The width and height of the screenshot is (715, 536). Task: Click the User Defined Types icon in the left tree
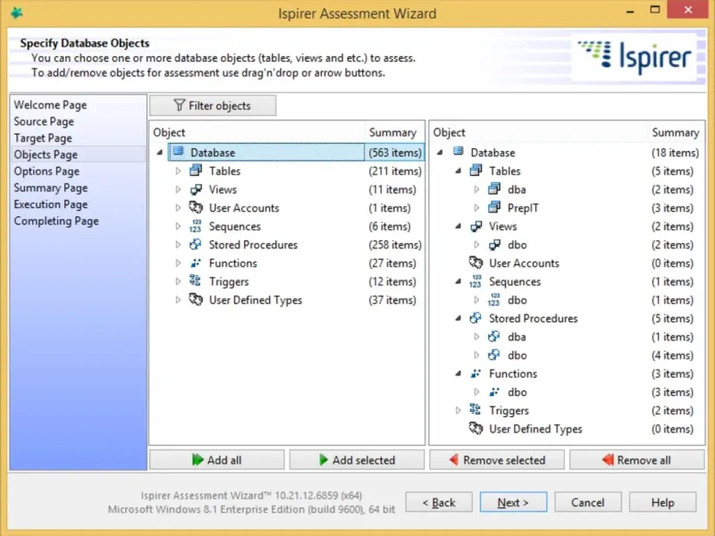click(196, 299)
